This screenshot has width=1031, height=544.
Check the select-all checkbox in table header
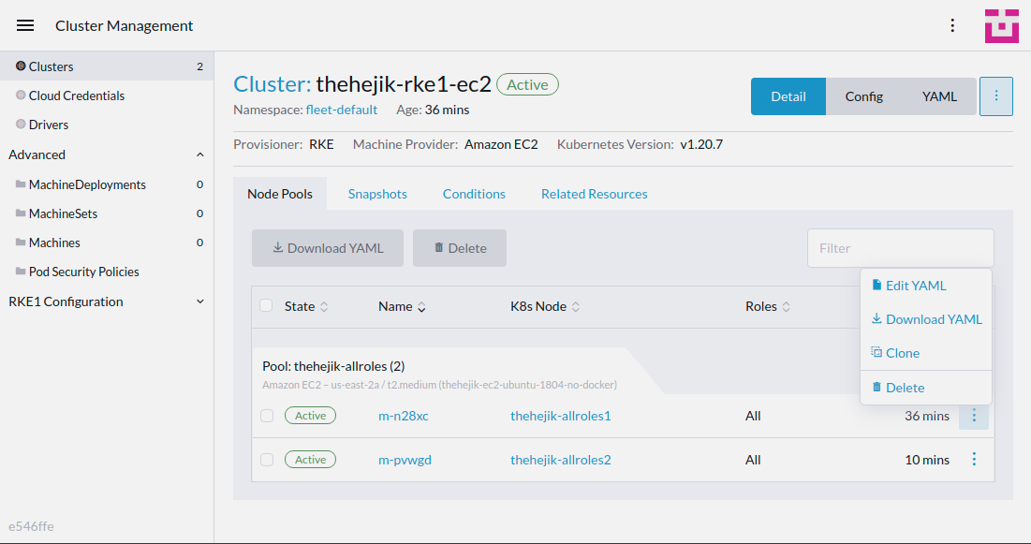point(266,306)
